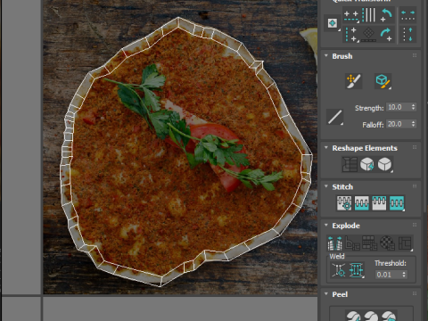This screenshot has width=428, height=321.
Task: Click the "Weld" group label
Action: coord(337,256)
